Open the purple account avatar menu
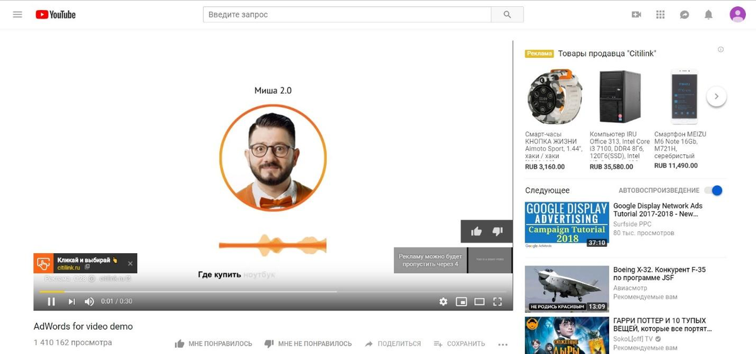 (x=737, y=14)
